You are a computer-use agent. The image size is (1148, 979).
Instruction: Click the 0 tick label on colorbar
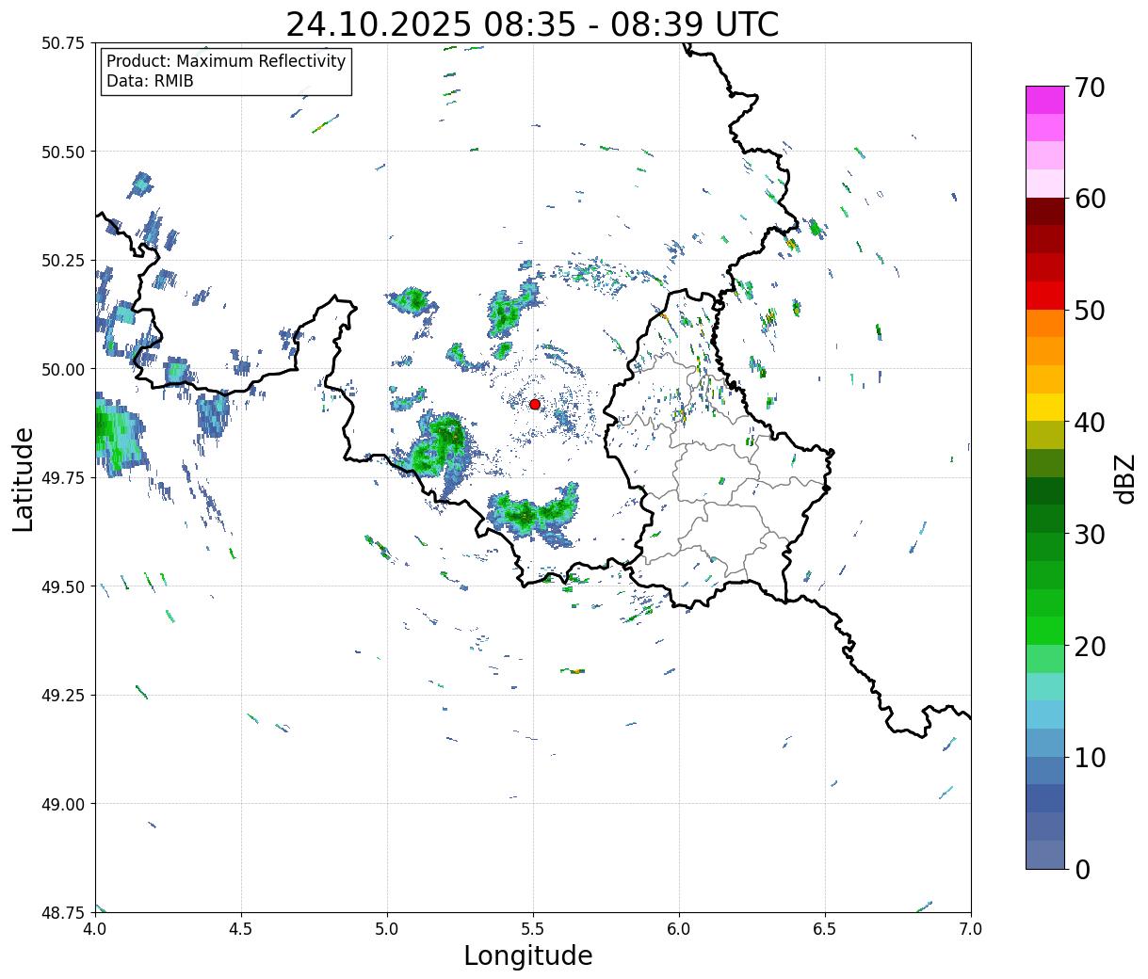click(1081, 869)
